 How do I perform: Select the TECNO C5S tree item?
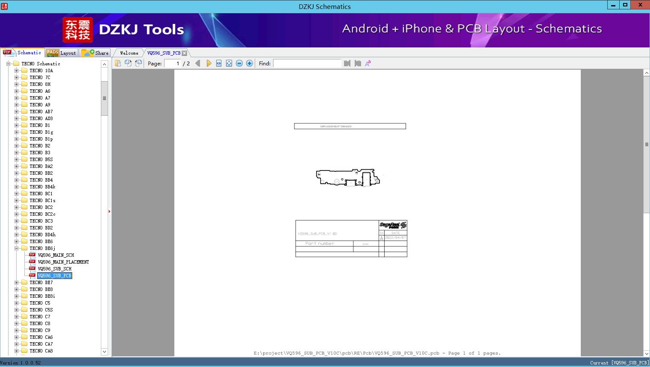[41, 310]
